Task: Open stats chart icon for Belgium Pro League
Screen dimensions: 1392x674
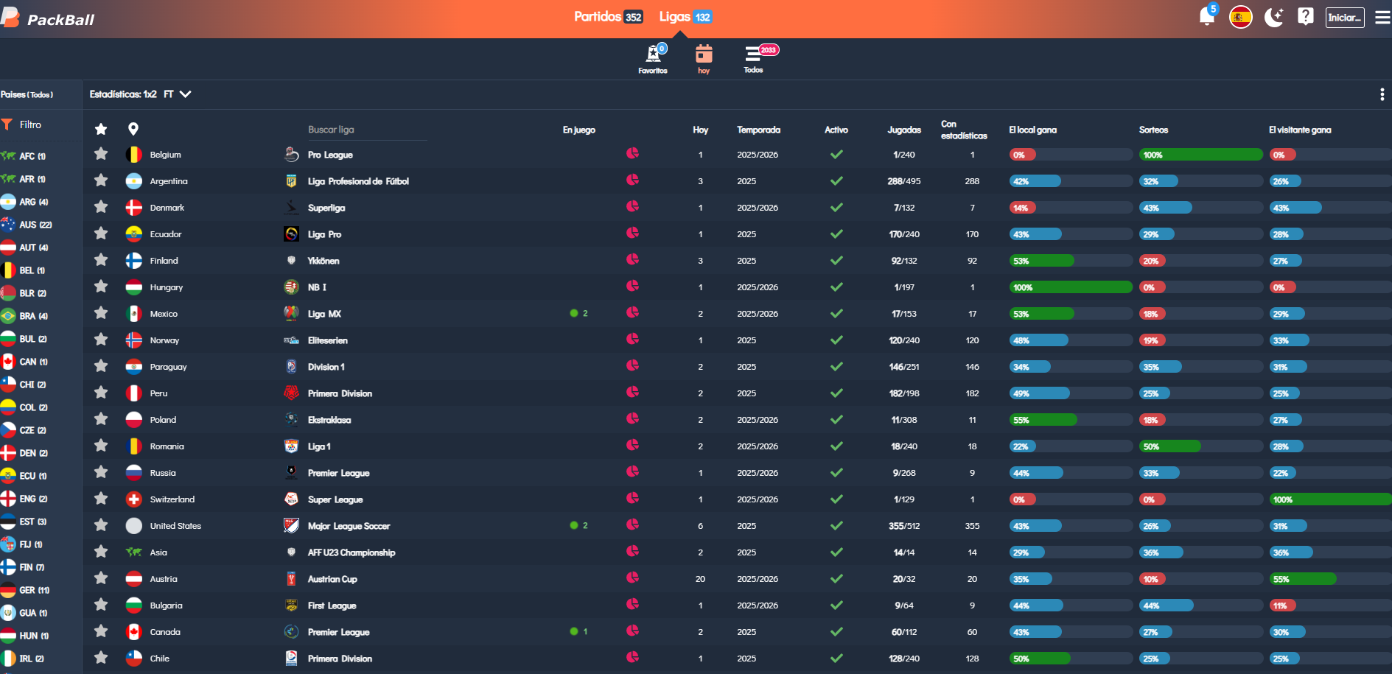Action: (x=632, y=153)
